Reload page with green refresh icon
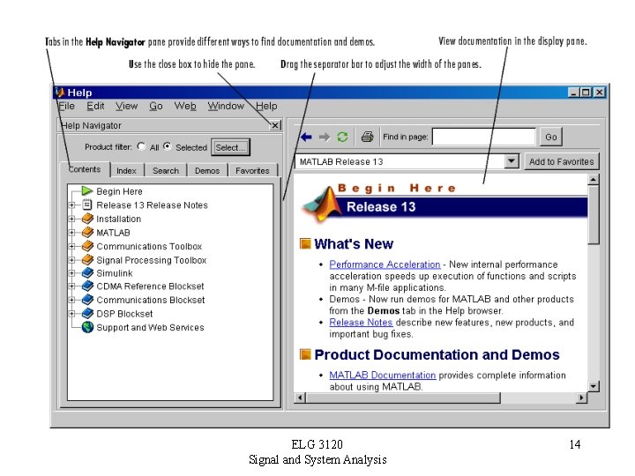This screenshot has width=635, height=476. 342,138
